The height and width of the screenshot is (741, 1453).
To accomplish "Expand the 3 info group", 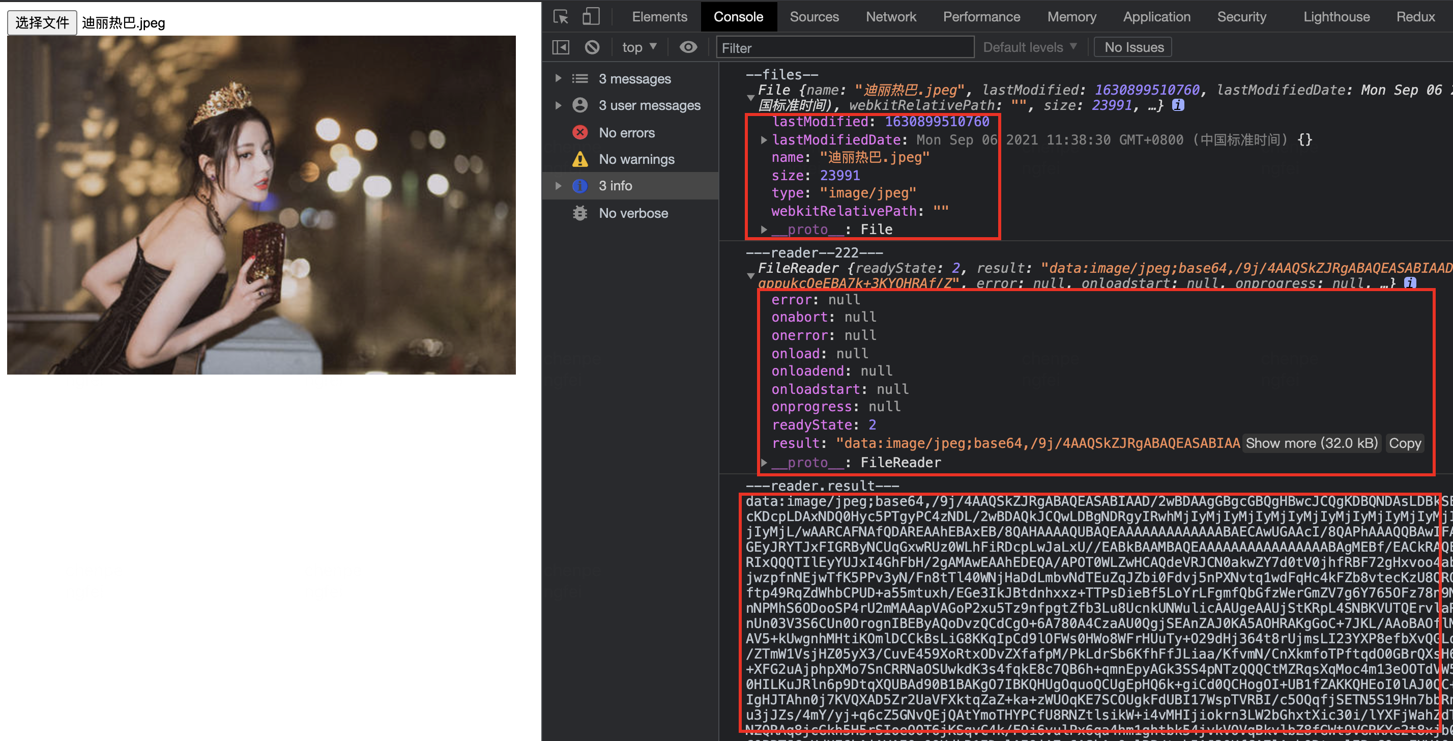I will pyautogui.click(x=558, y=186).
